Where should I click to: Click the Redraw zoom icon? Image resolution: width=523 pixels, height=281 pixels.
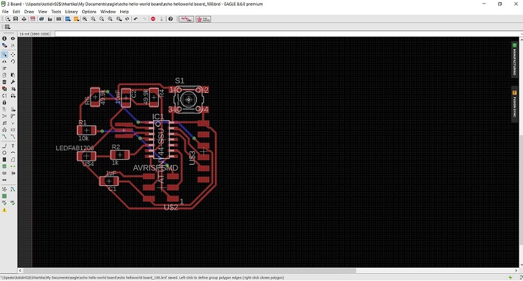pos(127,19)
